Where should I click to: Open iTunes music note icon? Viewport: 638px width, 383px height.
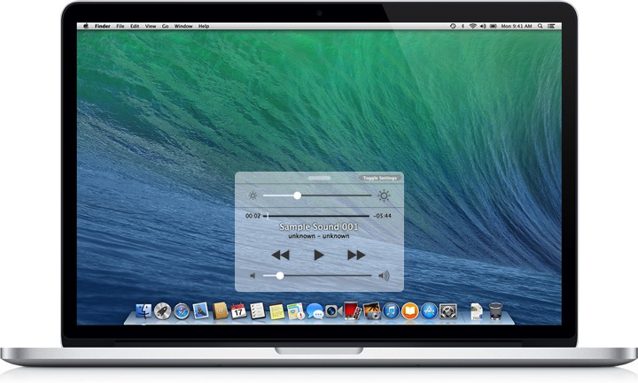click(x=391, y=311)
